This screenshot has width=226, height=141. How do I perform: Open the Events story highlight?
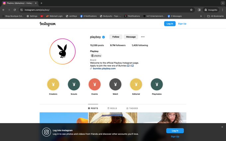(94, 84)
